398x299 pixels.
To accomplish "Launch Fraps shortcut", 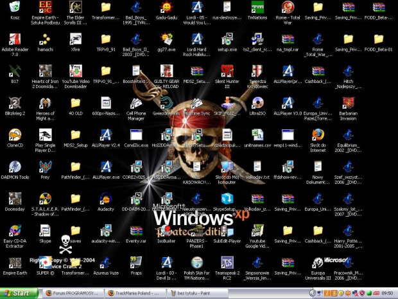I will click(x=136, y=262).
